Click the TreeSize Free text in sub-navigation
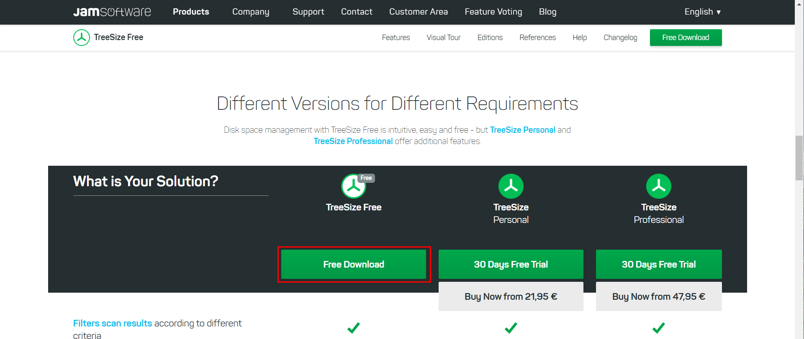Image resolution: width=804 pixels, height=339 pixels. (118, 37)
